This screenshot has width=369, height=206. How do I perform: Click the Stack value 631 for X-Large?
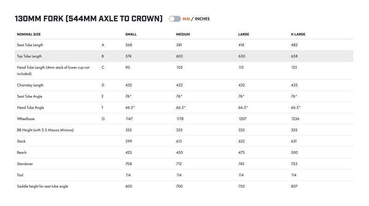tap(294, 141)
